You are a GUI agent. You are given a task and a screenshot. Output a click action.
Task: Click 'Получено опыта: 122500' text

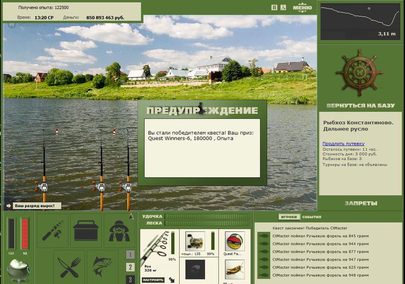[x=44, y=8]
